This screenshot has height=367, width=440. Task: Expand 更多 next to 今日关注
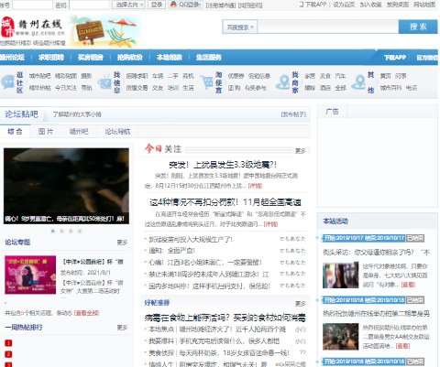(301, 151)
